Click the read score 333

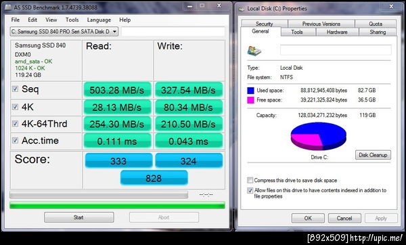(118, 160)
